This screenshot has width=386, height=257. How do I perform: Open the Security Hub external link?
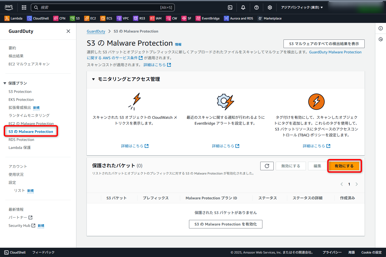point(22,226)
